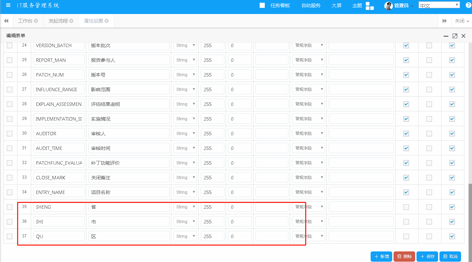Select row 30 AUDITOR checkbox
Viewport: 472px width, 262px height.
coord(10,134)
